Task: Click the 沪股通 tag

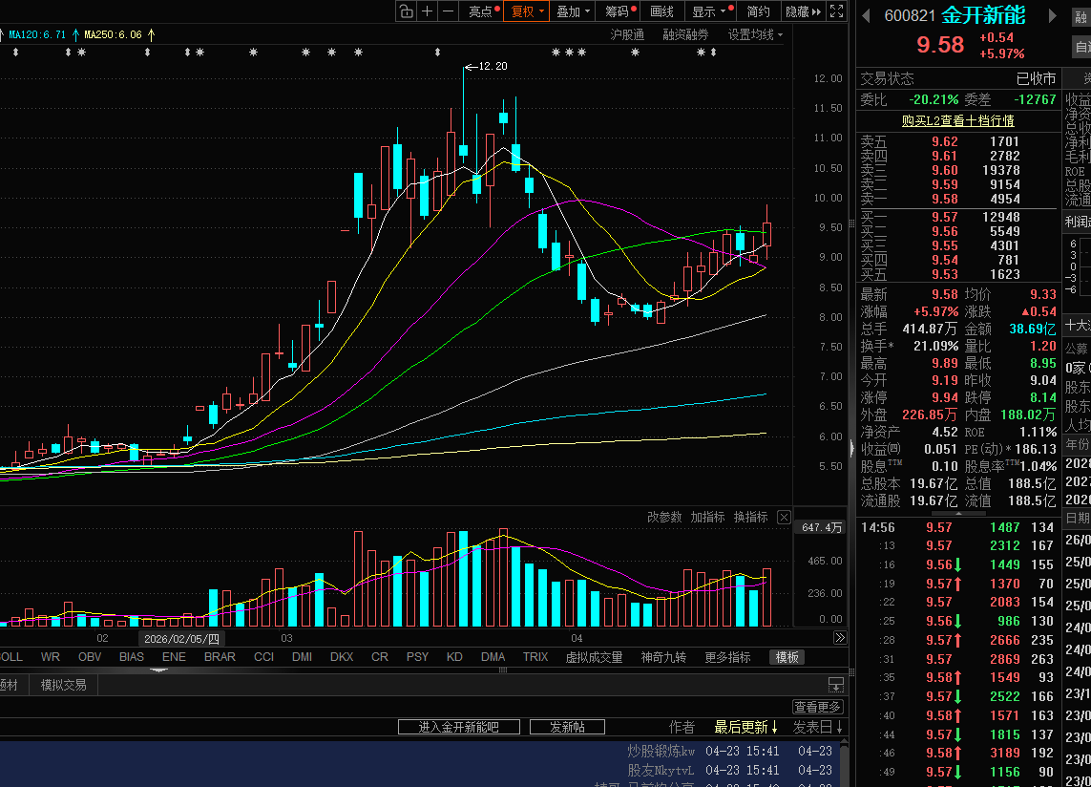Action: tap(627, 34)
